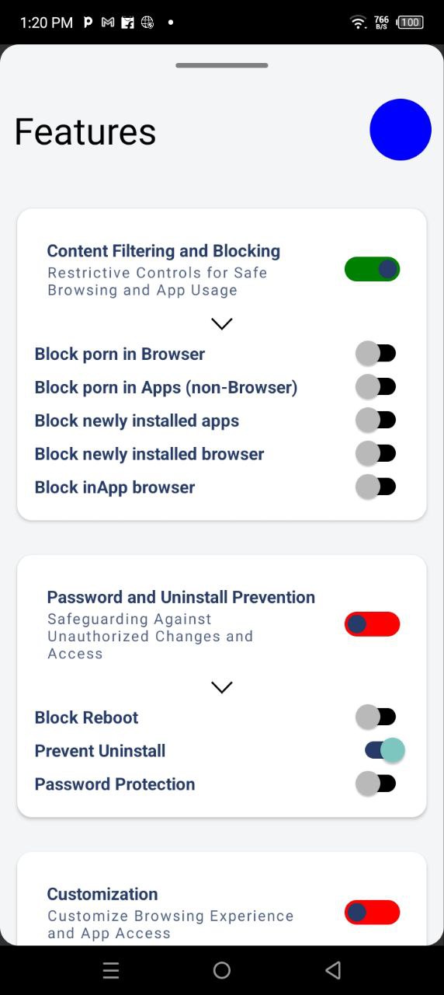This screenshot has width=444, height=995.
Task: Tap the bottom sheet drag handle
Action: point(222,65)
